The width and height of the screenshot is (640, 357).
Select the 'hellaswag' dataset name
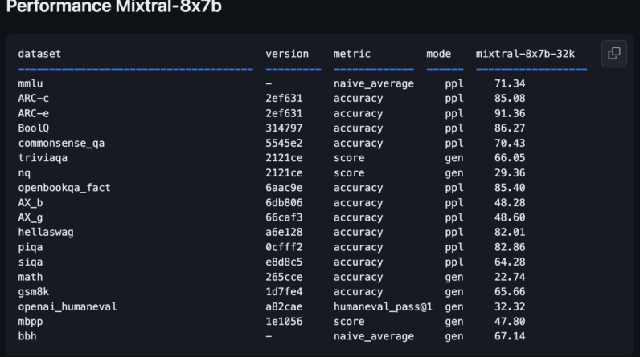[x=46, y=233]
